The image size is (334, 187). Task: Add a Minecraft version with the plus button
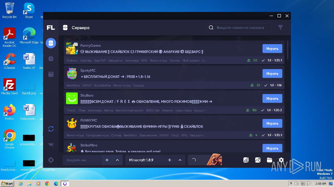coord(170,160)
